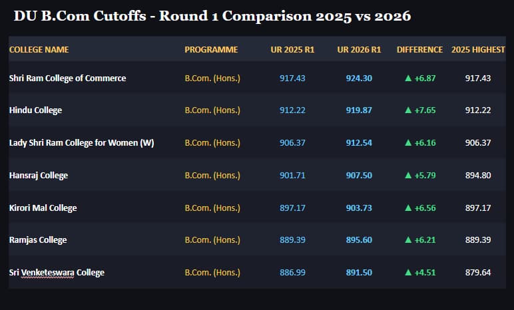Select the Kirori Mal College B.Com. (Hons.) programme
This screenshot has height=310, width=514.
click(x=212, y=208)
